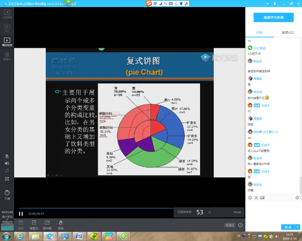This screenshot has height=241, width=302.
Task: Open the share screen tool in sidebar
Action: (x=7, y=14)
